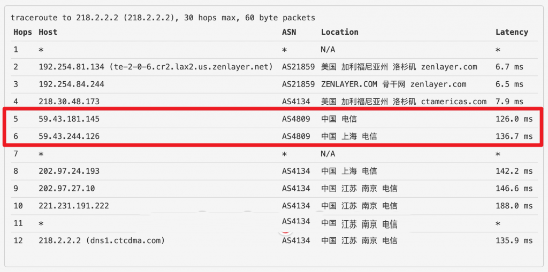
Task: Click IP address 202.97.27.10
Action: (67, 188)
